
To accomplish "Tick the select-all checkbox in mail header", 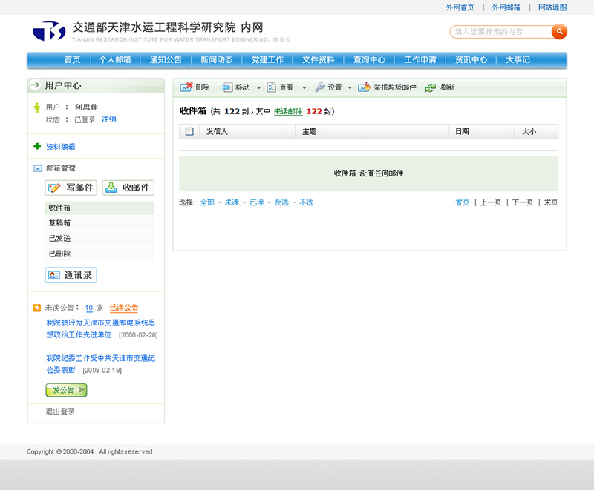I will (189, 131).
